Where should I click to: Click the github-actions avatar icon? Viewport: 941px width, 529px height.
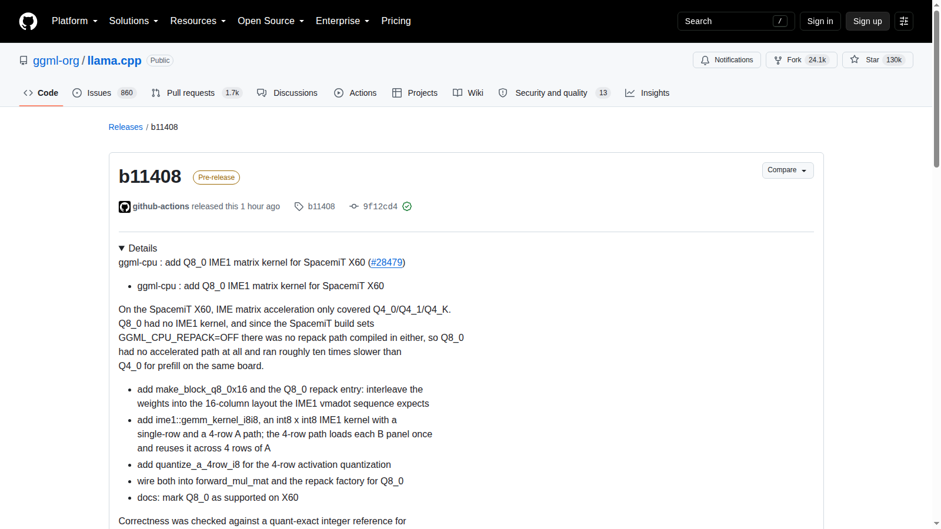pos(125,207)
